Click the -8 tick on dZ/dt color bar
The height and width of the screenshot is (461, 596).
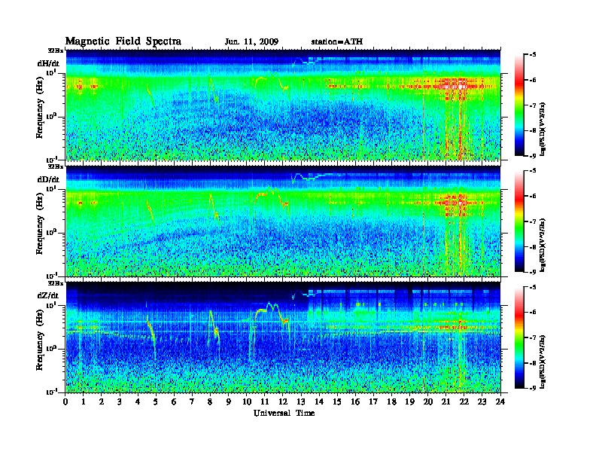[533, 363]
